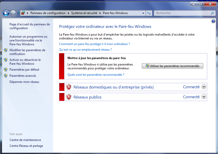Expand the arrow before Panneau de configuration
This screenshot has height=154, width=218.
(x=28, y=13)
